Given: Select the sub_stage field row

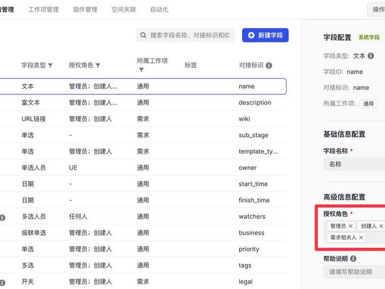Looking at the screenshot, I should [x=143, y=135].
